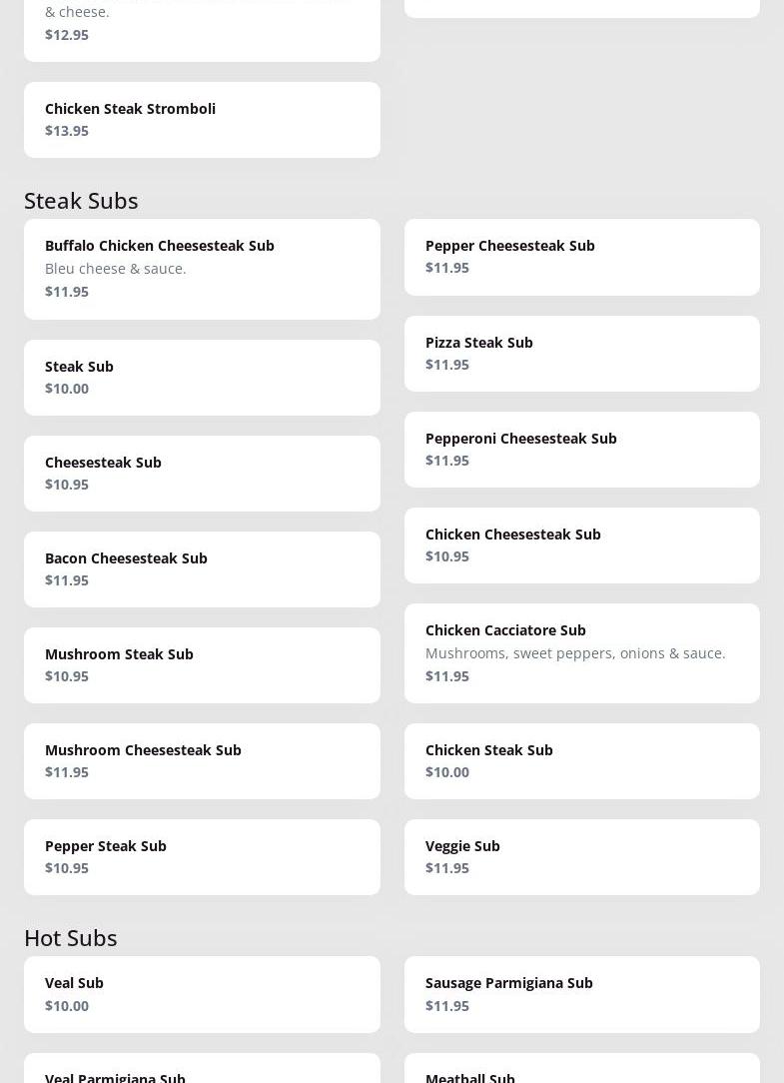Open the Pizza Steak Sub item
Image resolution: width=784 pixels, height=1083 pixels.
pos(581,354)
